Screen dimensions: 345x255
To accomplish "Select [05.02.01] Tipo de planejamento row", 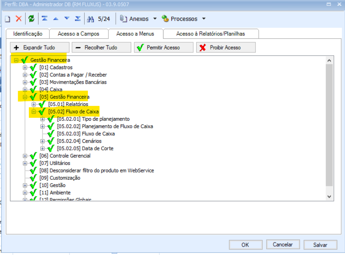I will pyautogui.click(x=93, y=119).
